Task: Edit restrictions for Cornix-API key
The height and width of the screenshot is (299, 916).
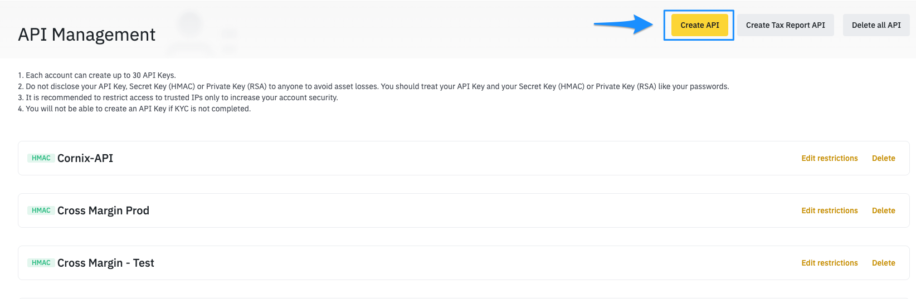Action: [829, 158]
